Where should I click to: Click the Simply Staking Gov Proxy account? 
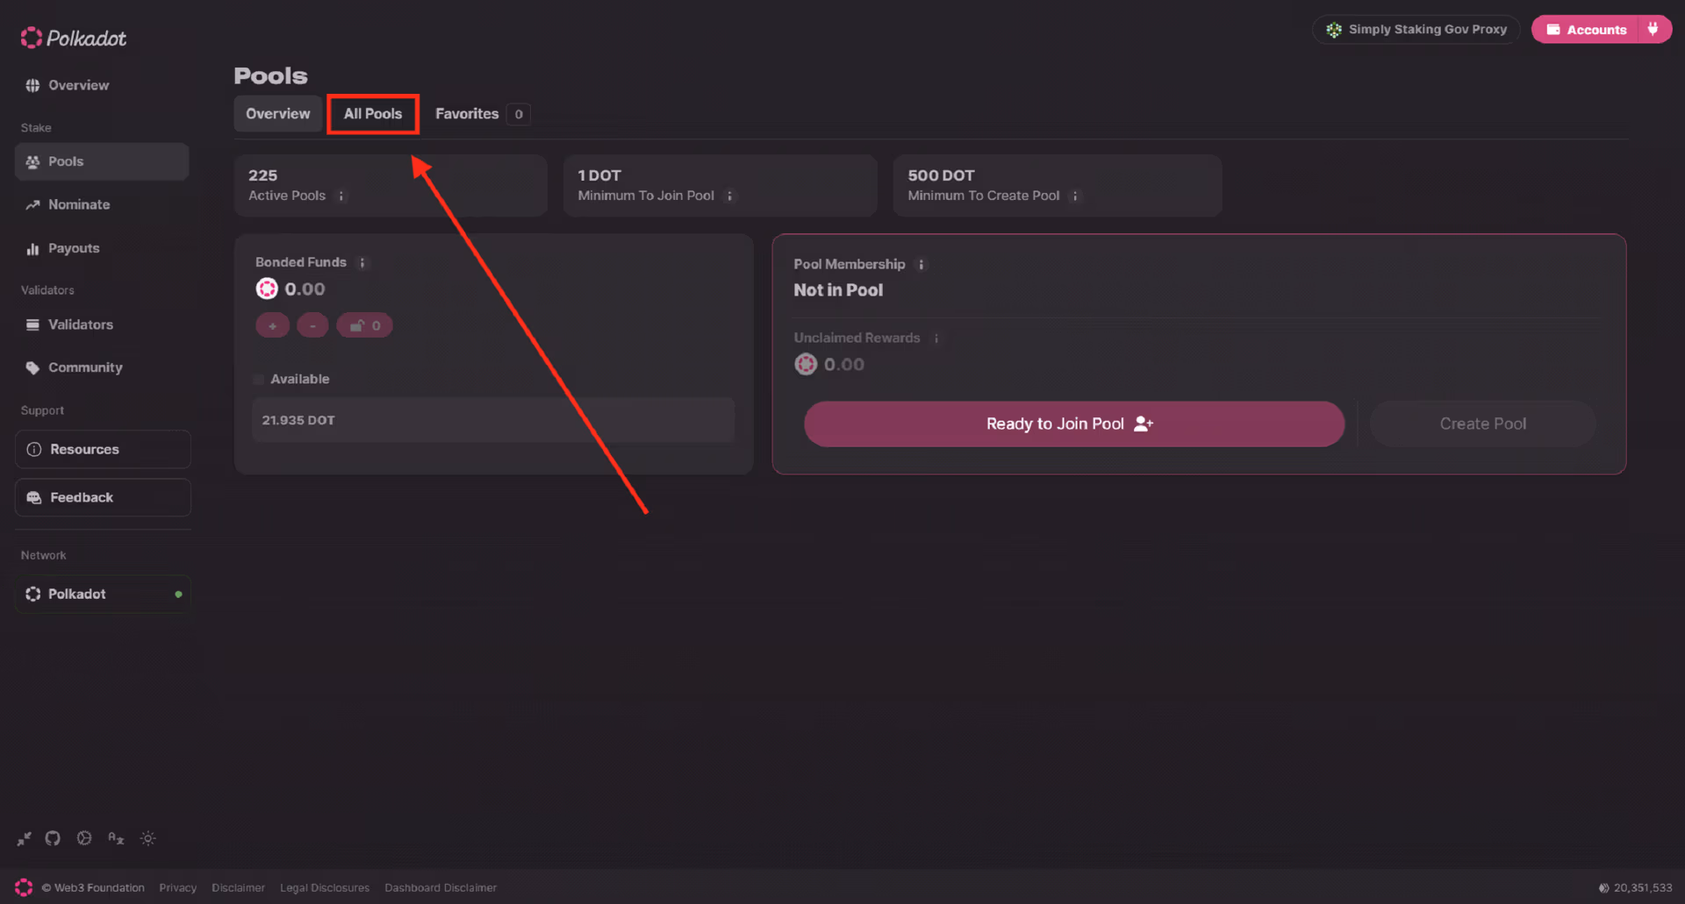(1416, 29)
